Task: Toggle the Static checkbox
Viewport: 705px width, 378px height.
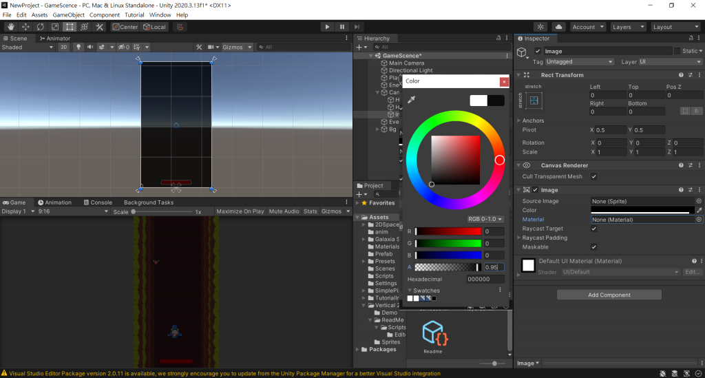Action: (677, 51)
